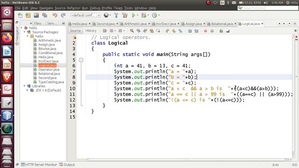The width and height of the screenshot is (299, 168).
Task: Open the Brave browser from the dock
Action: pyautogui.click(x=7, y=77)
